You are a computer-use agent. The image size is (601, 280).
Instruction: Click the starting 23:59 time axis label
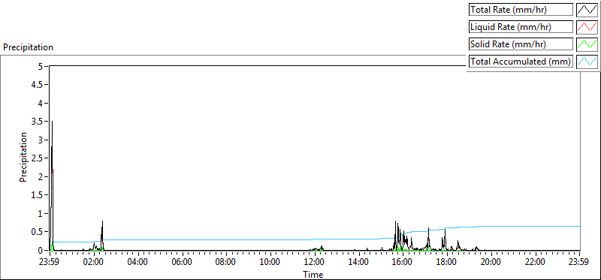point(50,263)
